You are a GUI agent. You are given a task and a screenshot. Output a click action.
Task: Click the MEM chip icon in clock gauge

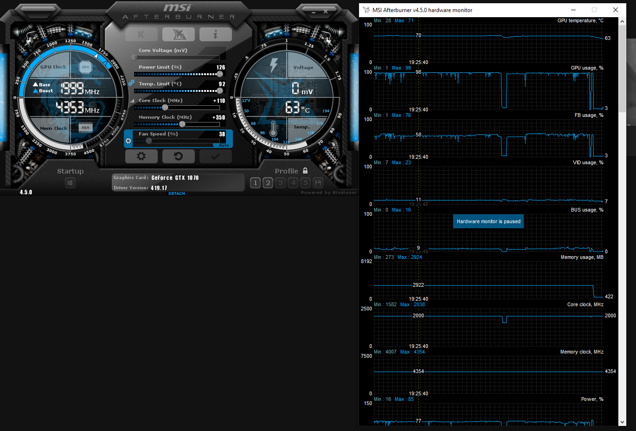point(85,128)
